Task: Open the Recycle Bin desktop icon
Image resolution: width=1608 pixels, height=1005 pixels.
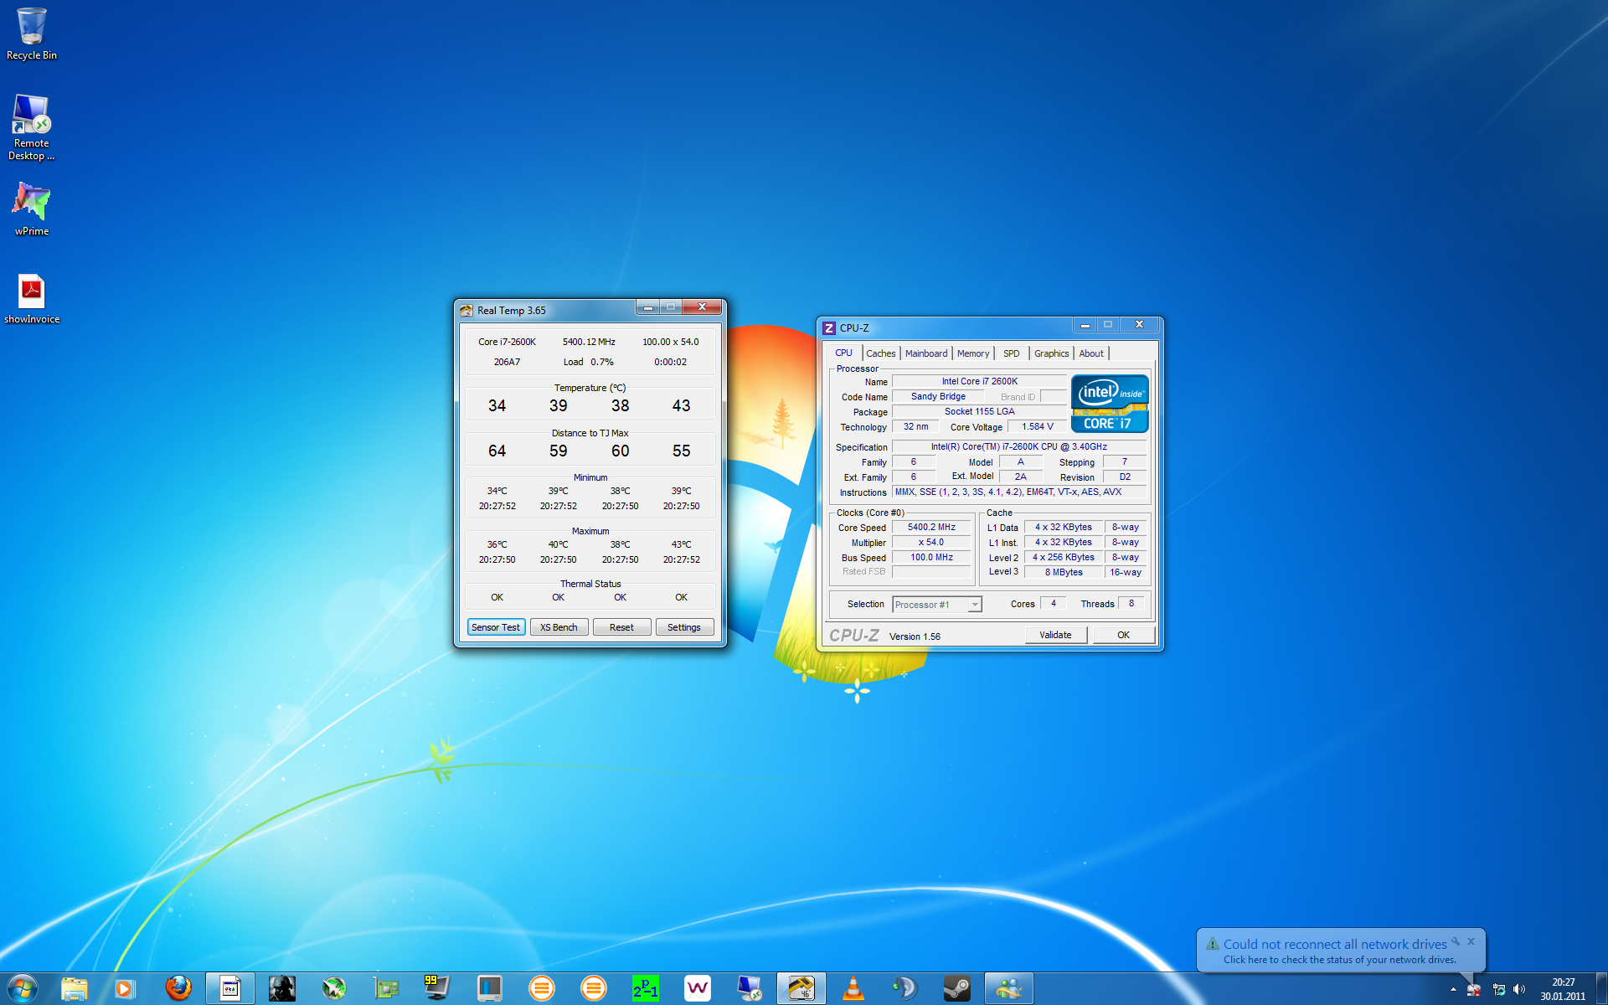Action: point(32,33)
